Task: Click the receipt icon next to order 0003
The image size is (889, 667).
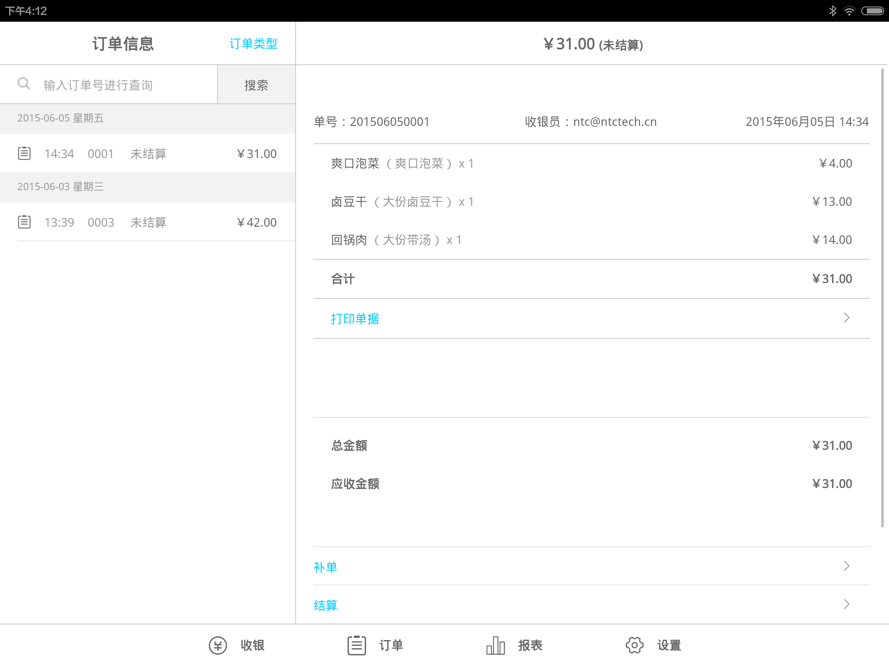Action: [25, 222]
